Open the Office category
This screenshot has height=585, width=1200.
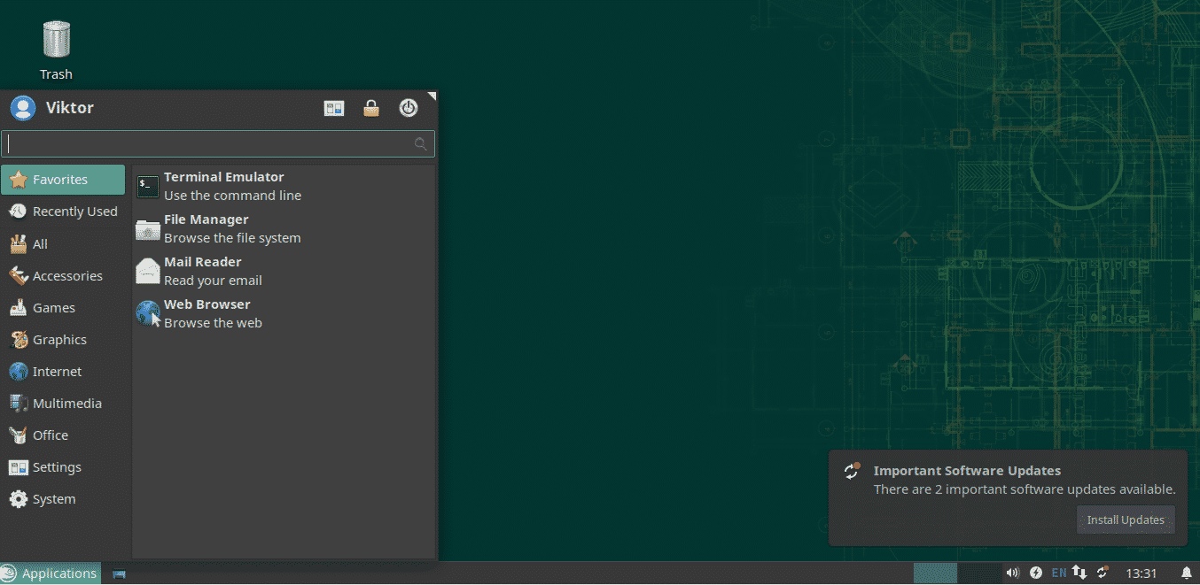tap(63, 435)
